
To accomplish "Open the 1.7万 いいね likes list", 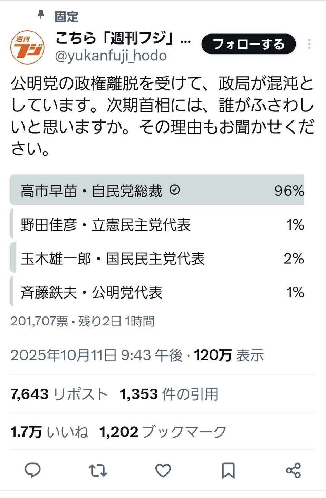I will click(x=49, y=432).
